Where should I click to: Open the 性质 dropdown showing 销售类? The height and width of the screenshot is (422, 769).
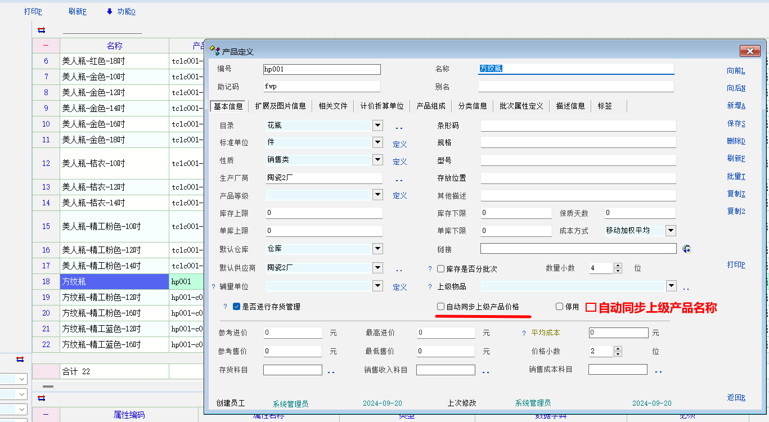377,160
